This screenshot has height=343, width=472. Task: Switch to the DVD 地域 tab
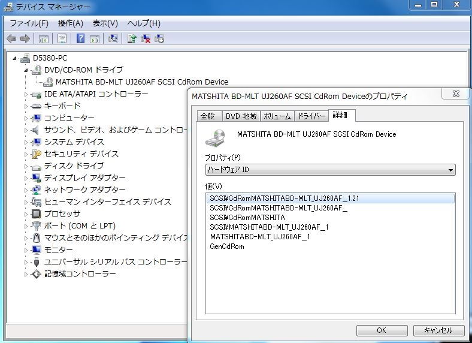[241, 116]
